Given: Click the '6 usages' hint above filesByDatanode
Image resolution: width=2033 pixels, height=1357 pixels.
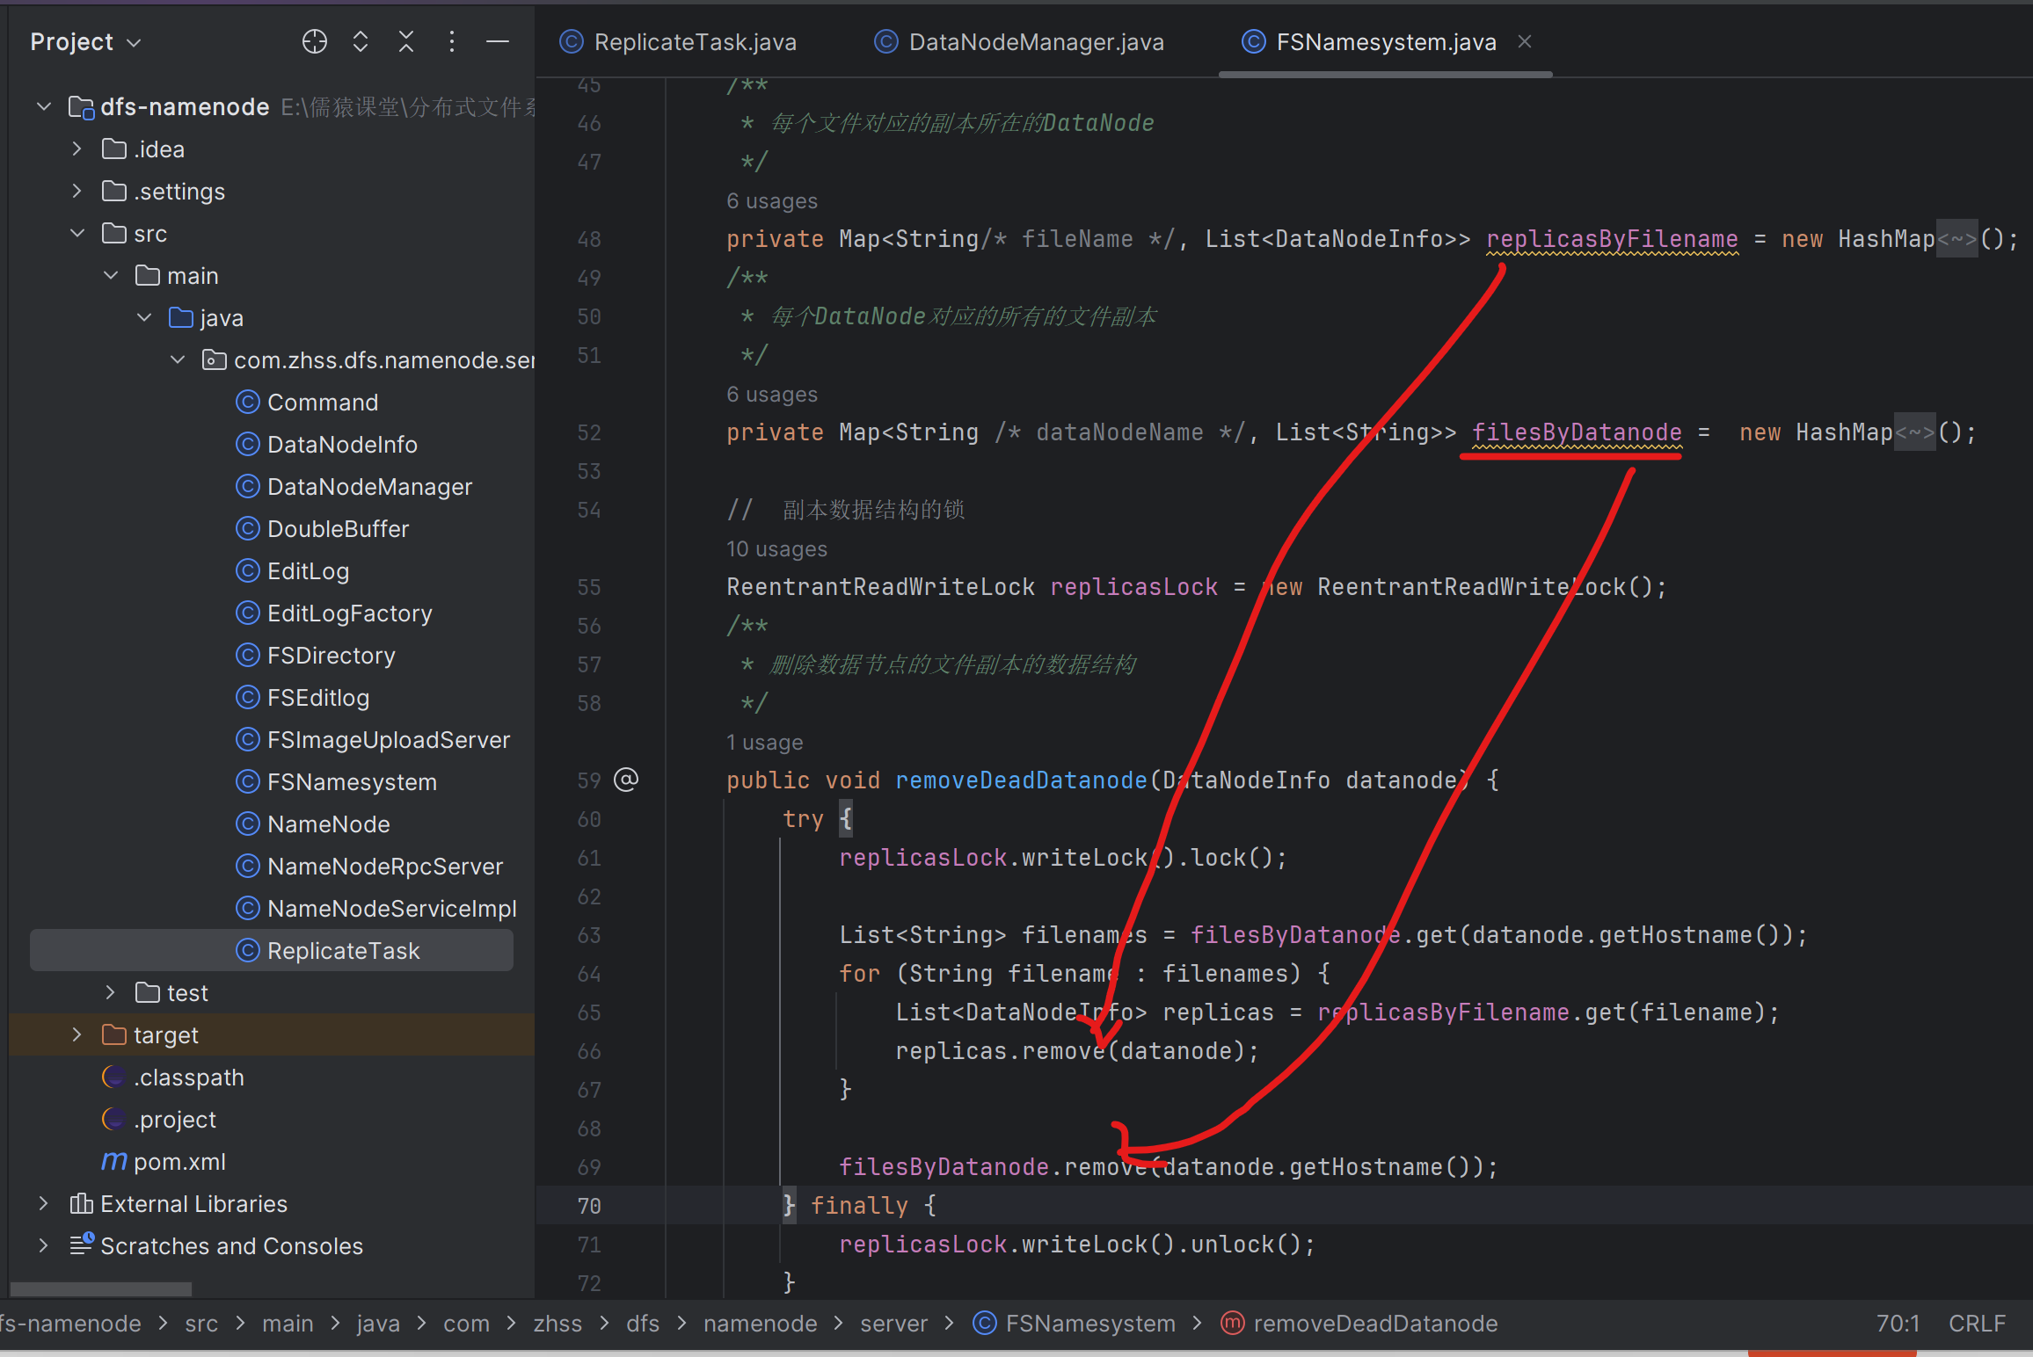Looking at the screenshot, I should pyautogui.click(x=772, y=395).
